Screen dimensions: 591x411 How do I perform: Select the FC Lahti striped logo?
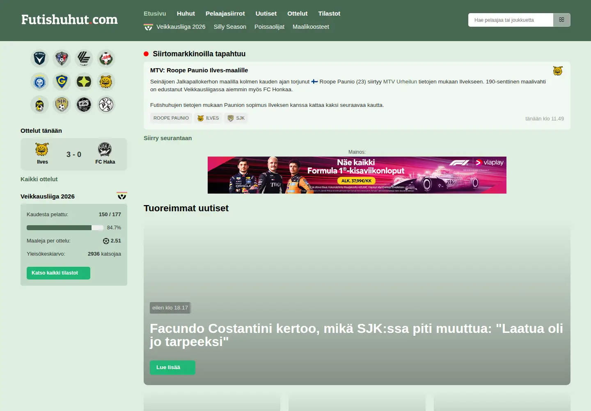[x=84, y=58]
